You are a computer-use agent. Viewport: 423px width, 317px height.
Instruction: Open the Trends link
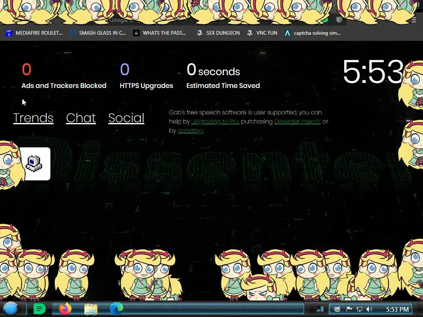33,118
